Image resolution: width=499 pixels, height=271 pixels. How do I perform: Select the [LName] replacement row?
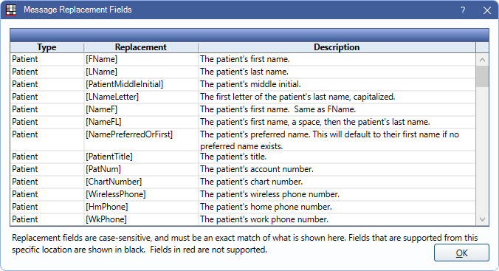(x=243, y=72)
